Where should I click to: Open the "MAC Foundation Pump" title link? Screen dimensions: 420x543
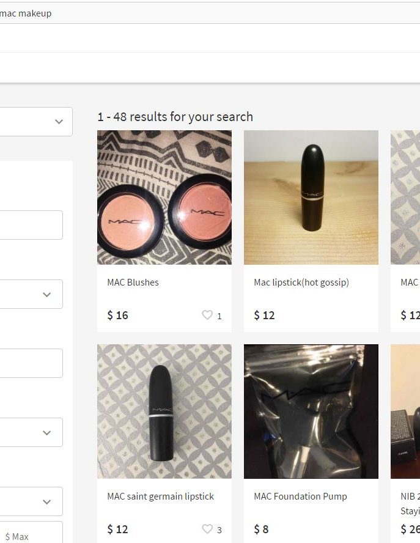tap(300, 497)
